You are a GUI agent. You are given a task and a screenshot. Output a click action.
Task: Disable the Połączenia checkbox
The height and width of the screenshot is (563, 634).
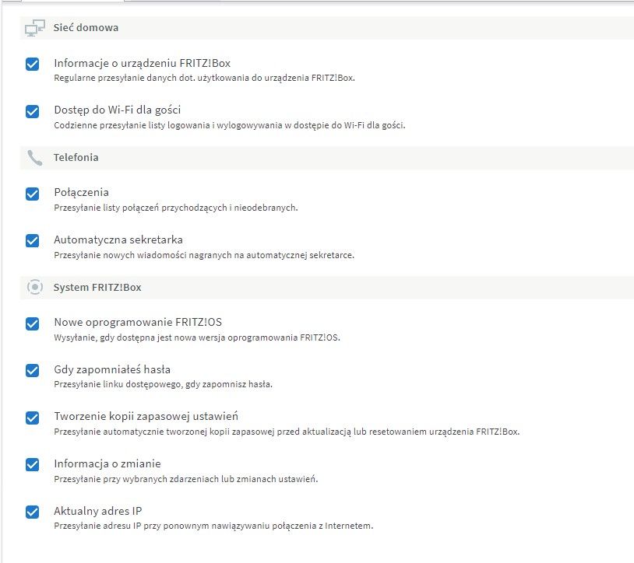point(33,194)
